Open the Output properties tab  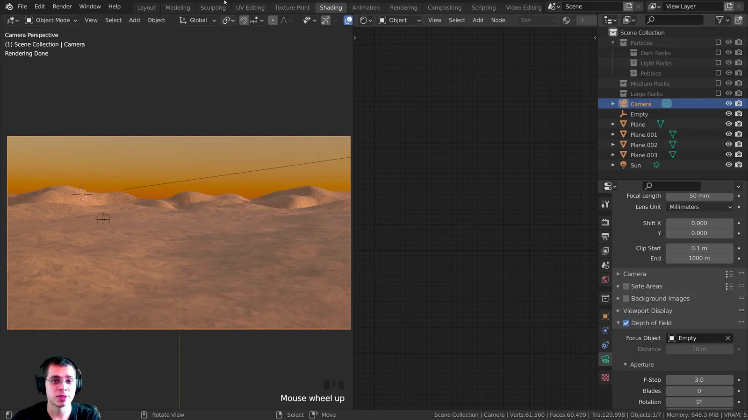click(605, 237)
